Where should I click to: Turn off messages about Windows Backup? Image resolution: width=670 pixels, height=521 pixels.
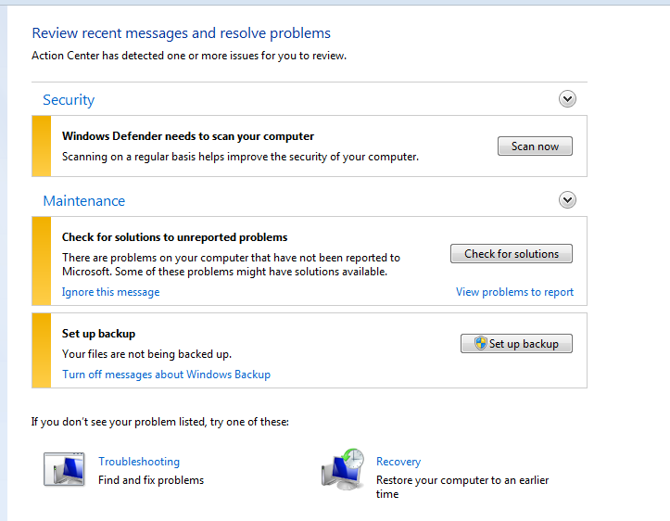[x=166, y=375]
